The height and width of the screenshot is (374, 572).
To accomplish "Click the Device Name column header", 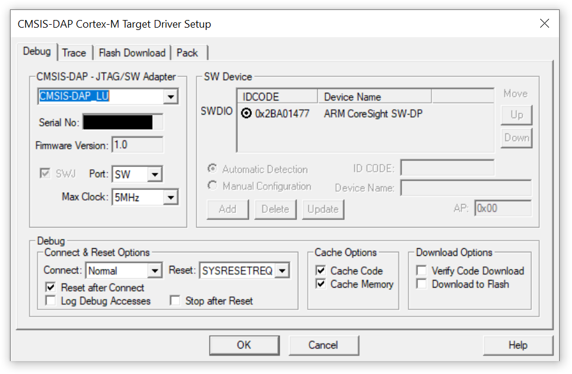I will 375,96.
